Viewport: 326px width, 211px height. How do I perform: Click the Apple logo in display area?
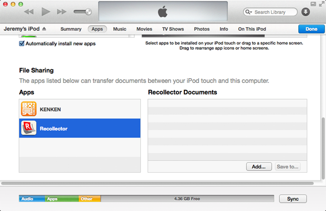tap(163, 12)
